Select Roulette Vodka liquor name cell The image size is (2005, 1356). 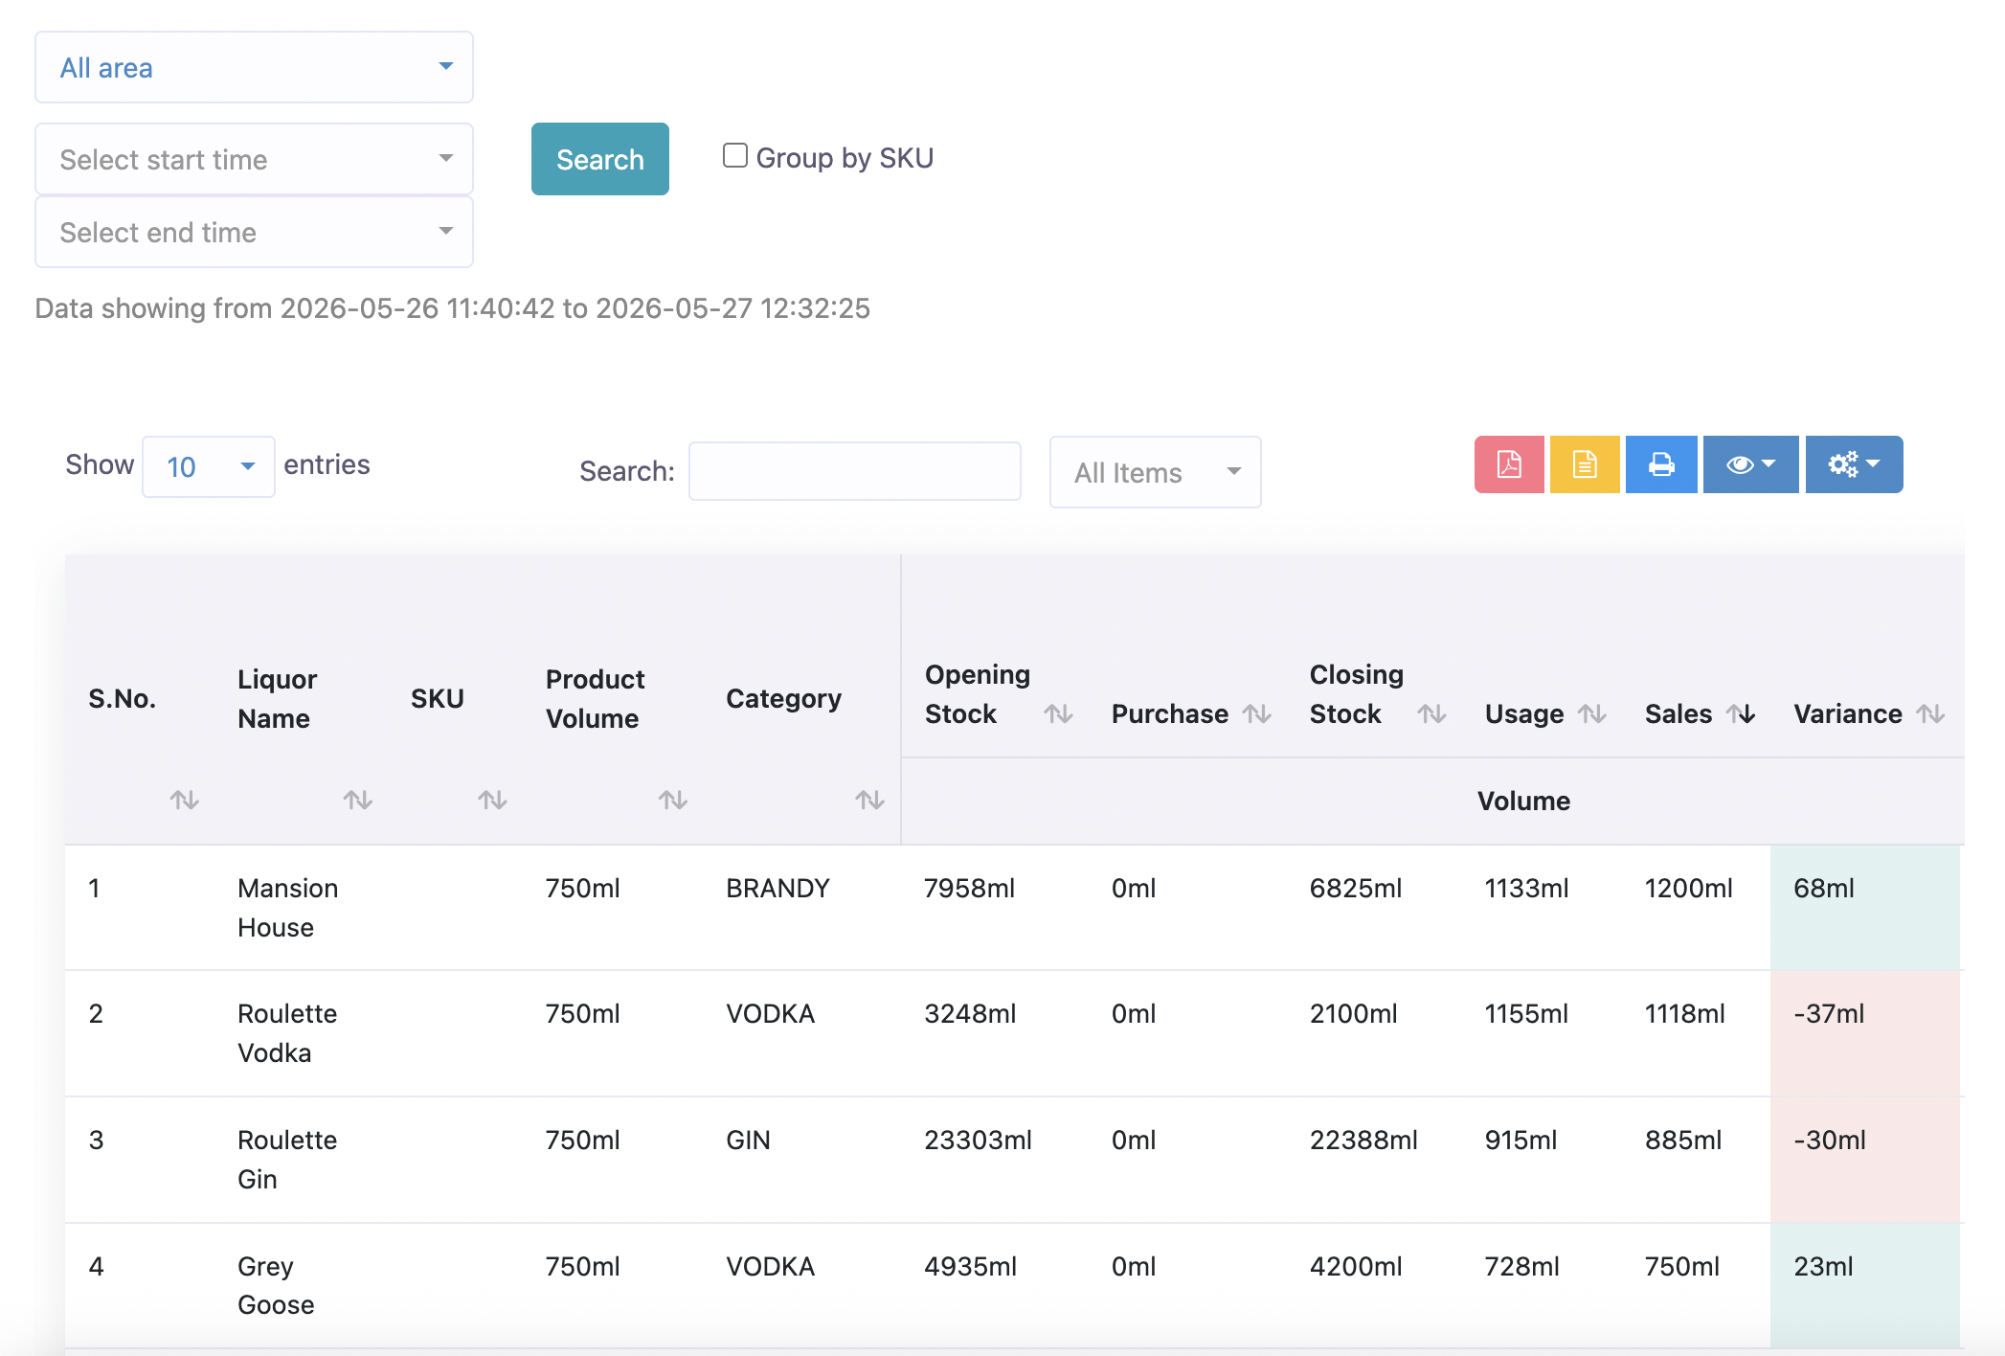287,1033
